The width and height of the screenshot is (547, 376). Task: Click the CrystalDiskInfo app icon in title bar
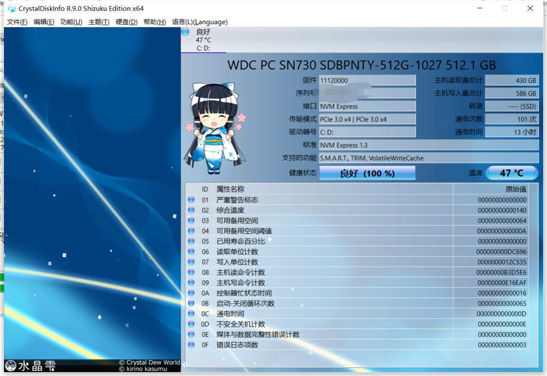pos(11,8)
